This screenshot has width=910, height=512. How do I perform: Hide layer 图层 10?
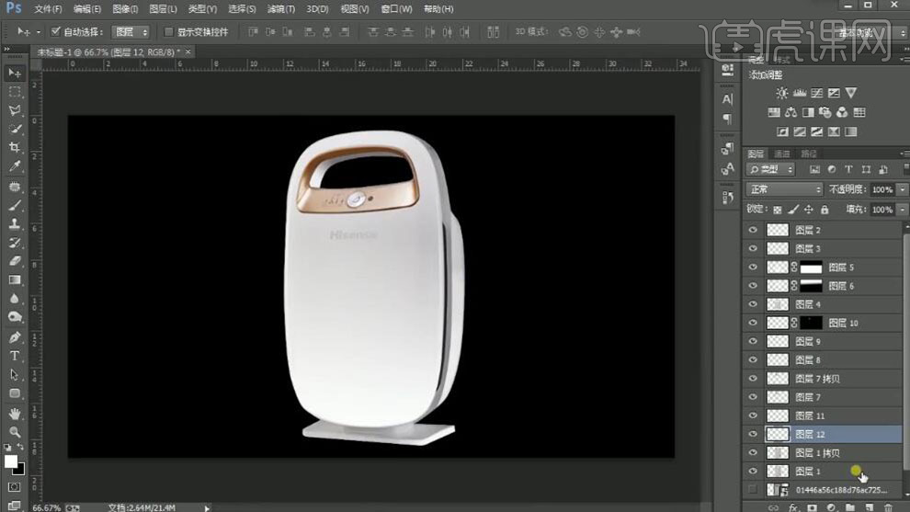click(x=753, y=324)
